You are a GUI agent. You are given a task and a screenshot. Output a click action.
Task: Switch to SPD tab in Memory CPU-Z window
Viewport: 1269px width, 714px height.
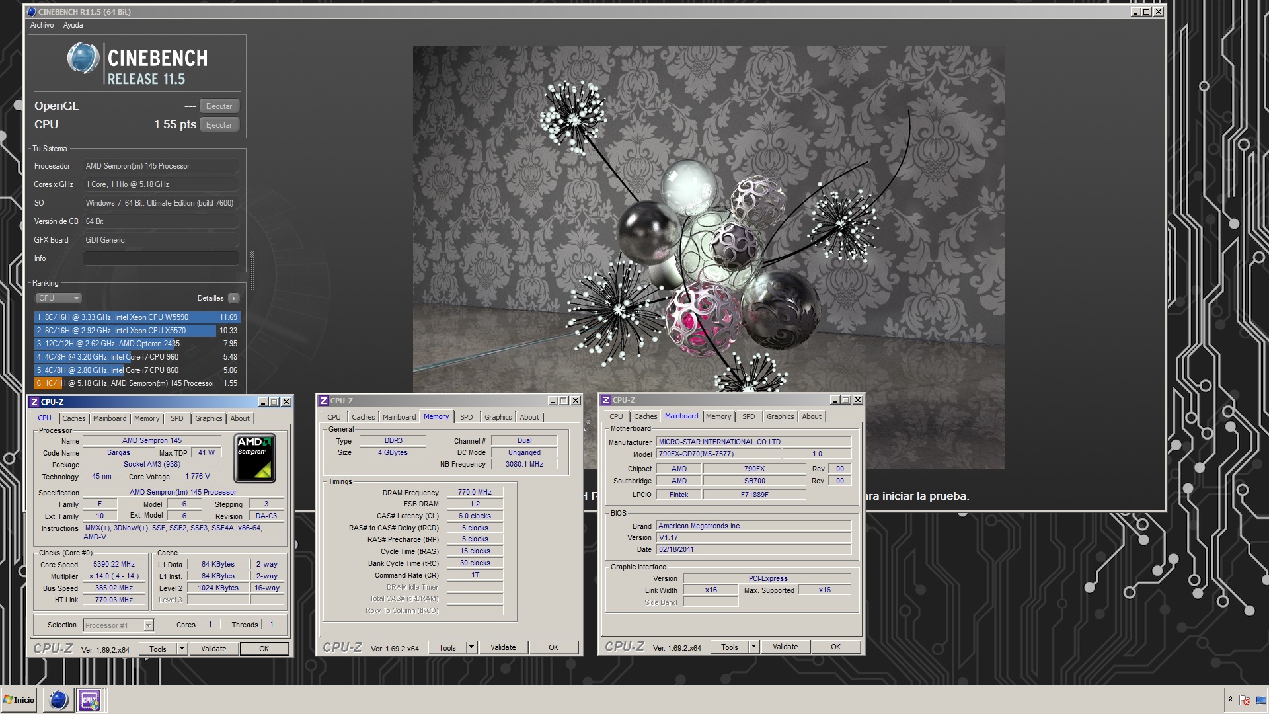467,417
